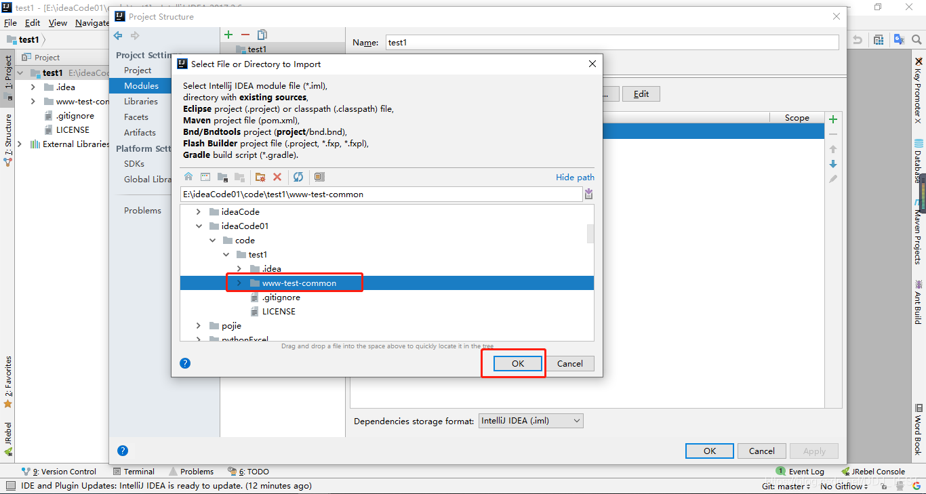Screen dimensions: 926x494
Task: Click the help icon in Project Structure window
Action: pos(123,451)
